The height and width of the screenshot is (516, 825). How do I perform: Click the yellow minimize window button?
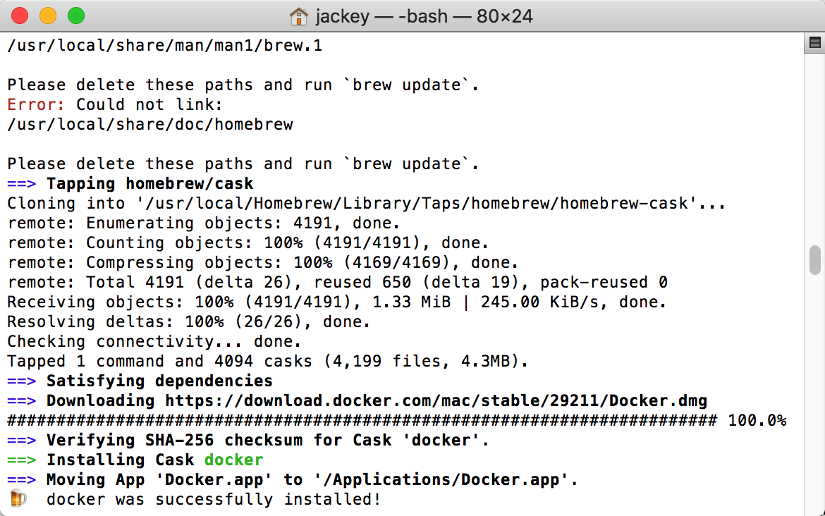(x=48, y=16)
